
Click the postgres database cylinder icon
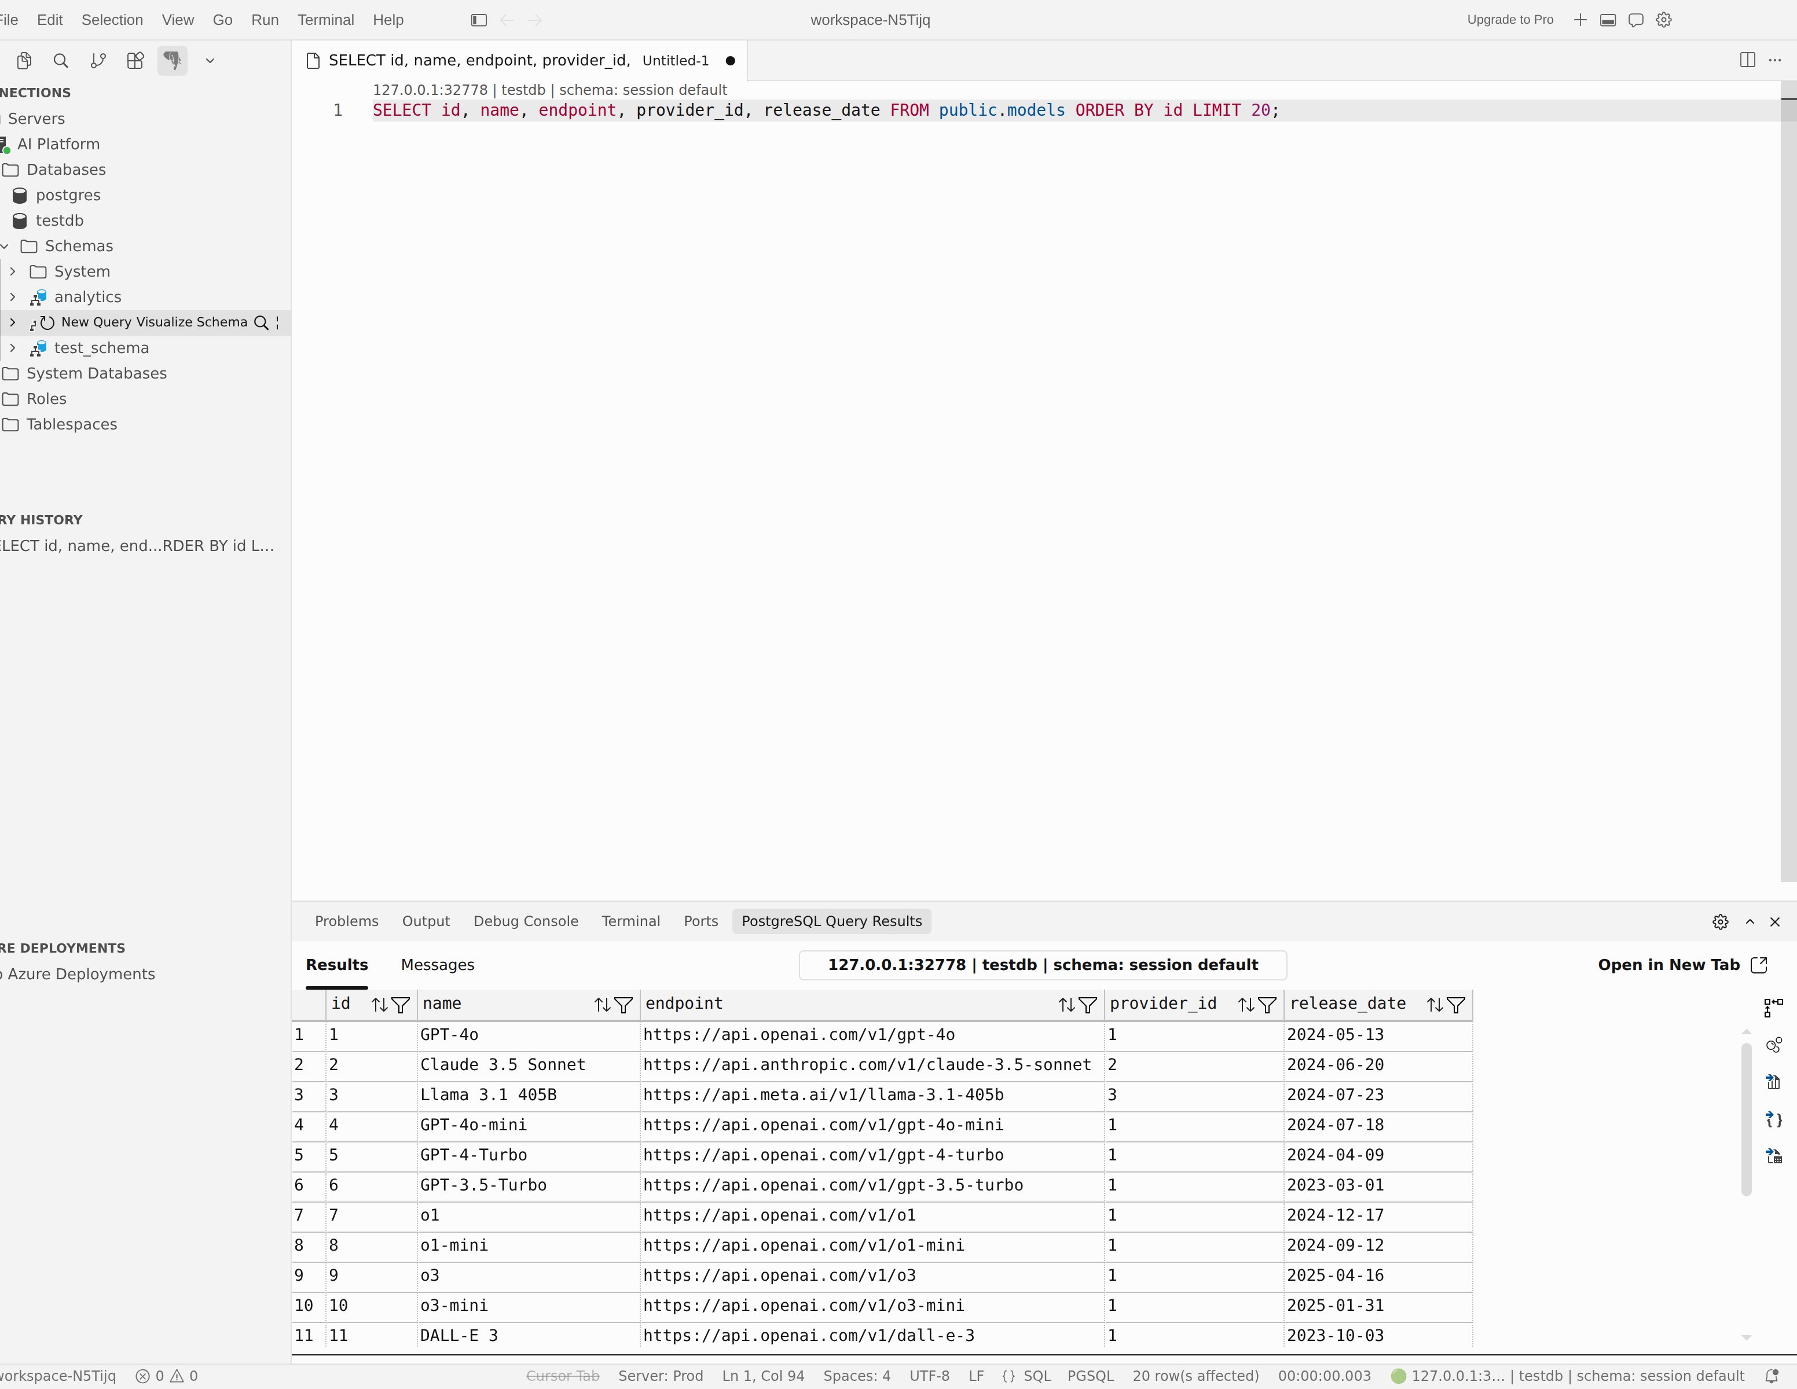[20, 195]
